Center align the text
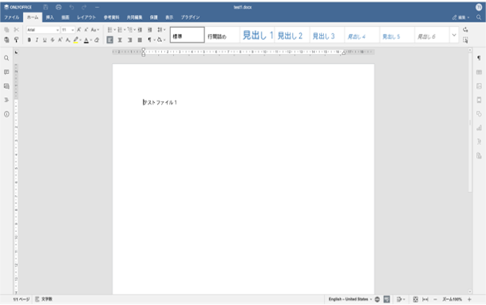The width and height of the screenshot is (486, 305). [120, 40]
